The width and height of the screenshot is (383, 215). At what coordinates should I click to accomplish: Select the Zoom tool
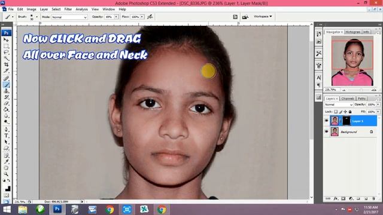click(x=7, y=174)
